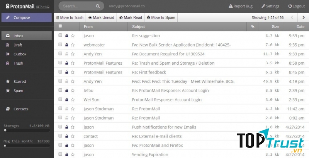Select checkbox for lefou email
This screenshot has height=158, width=309.
click(60, 90)
